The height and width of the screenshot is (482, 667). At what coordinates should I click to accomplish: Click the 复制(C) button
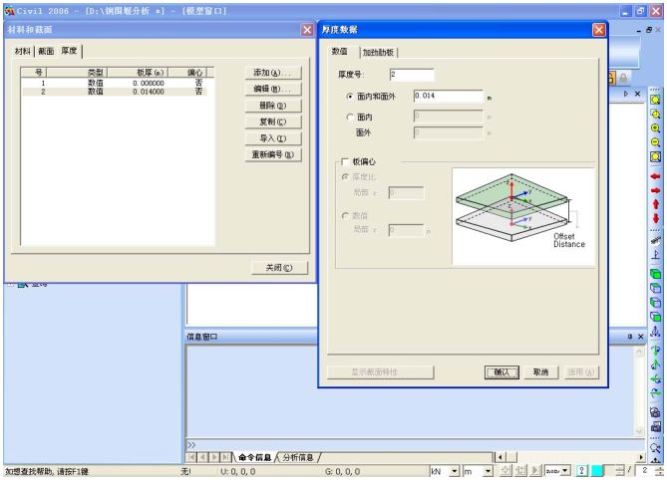pyautogui.click(x=272, y=121)
